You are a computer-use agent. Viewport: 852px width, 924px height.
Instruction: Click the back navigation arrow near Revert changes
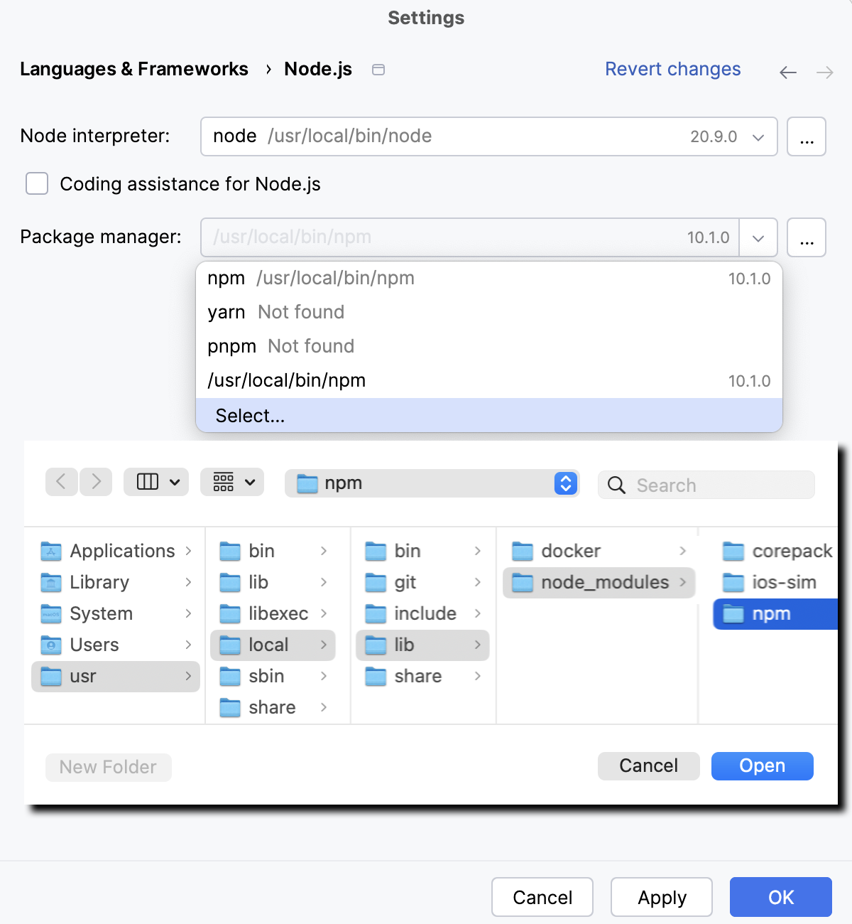(787, 72)
